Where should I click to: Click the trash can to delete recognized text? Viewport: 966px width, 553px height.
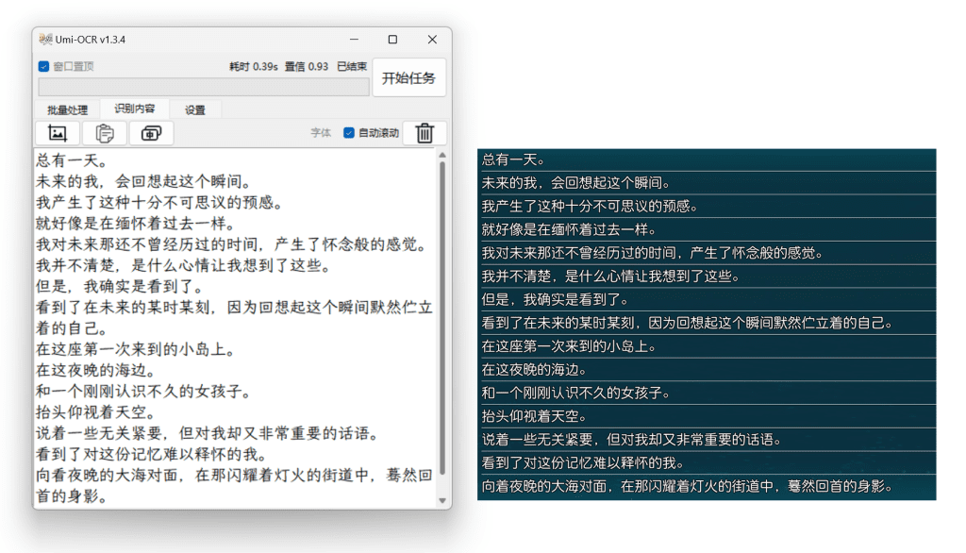click(x=424, y=132)
